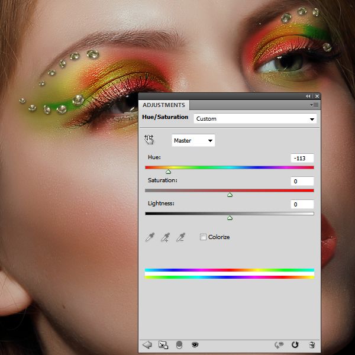Click the Lightness value input field

(x=302, y=204)
